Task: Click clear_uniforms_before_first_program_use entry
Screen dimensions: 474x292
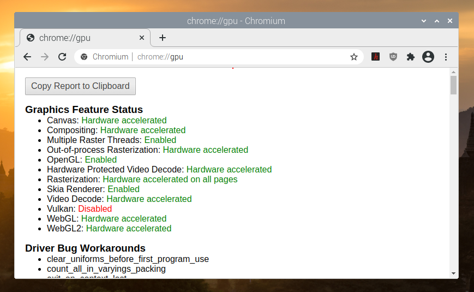Action: pyautogui.click(x=128, y=259)
